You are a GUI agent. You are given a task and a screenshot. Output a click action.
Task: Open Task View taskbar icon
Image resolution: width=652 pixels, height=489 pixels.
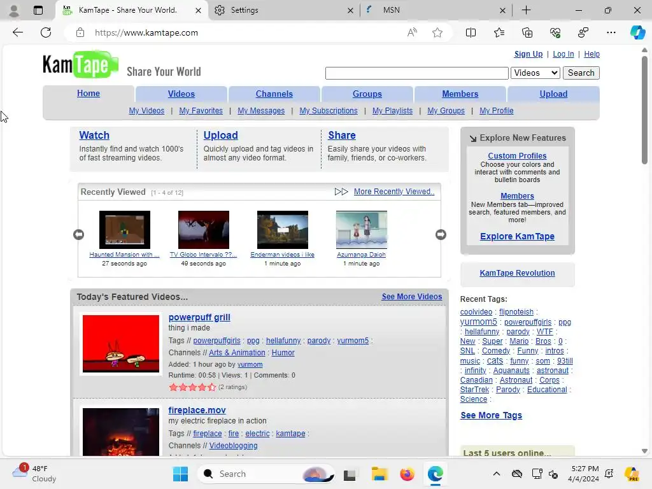[x=350, y=474]
